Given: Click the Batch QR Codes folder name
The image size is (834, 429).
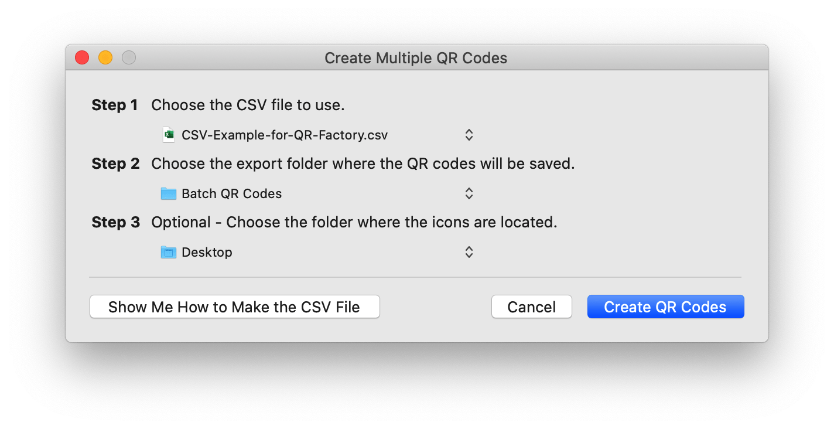Looking at the screenshot, I should 232,194.
